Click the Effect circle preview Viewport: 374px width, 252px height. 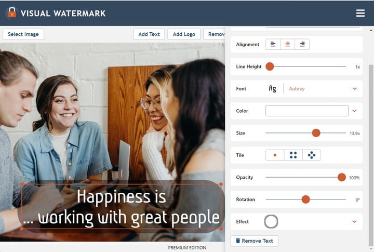[271, 221]
